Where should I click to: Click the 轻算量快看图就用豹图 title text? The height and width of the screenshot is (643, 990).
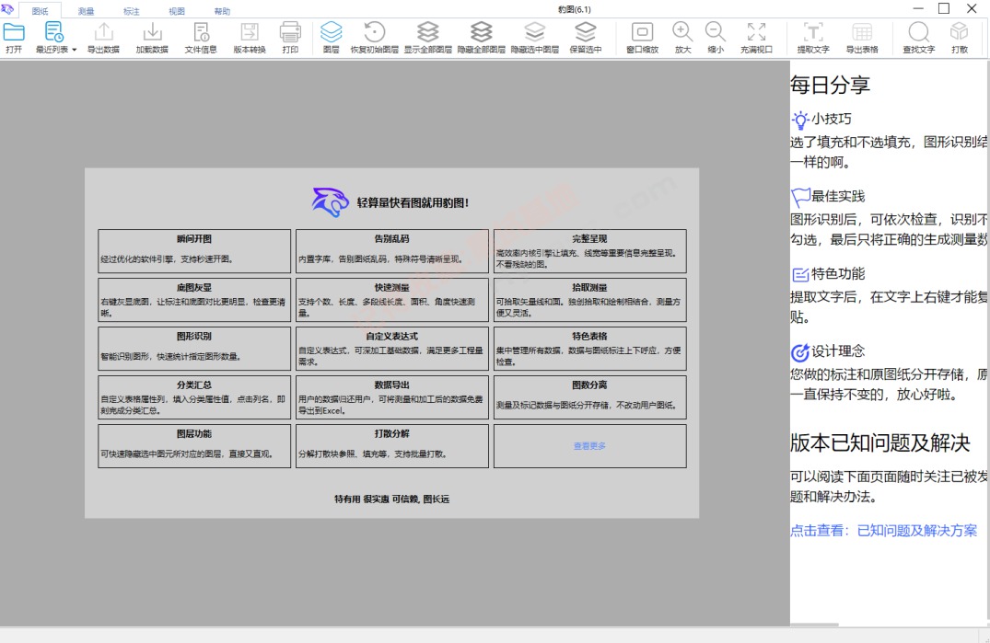[413, 203]
